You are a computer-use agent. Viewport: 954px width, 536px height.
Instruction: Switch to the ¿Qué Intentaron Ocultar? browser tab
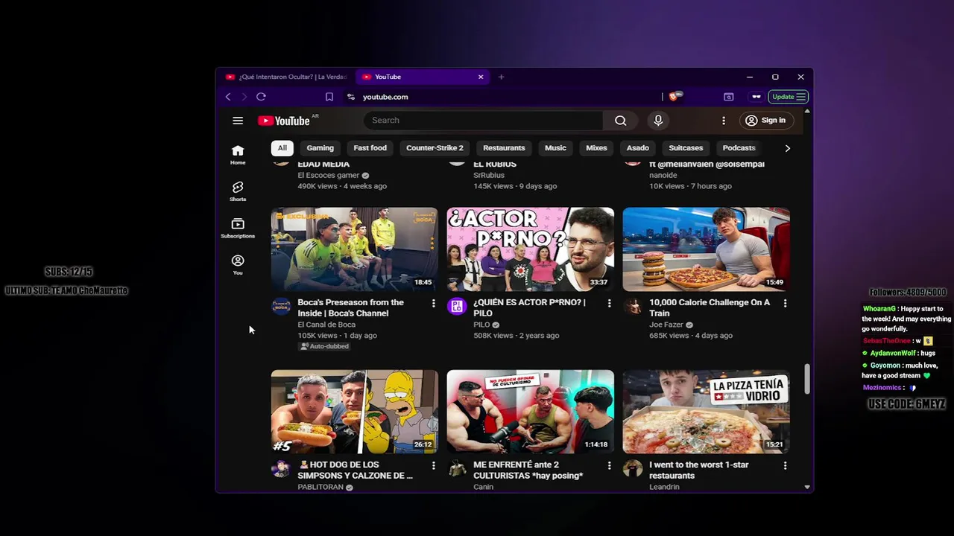coord(287,77)
